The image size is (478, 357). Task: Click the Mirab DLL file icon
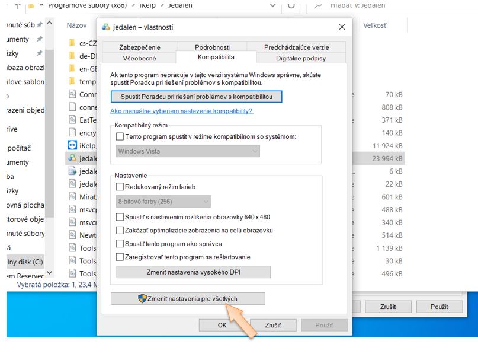coord(72,196)
